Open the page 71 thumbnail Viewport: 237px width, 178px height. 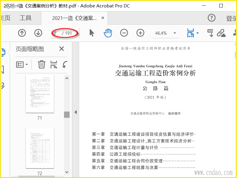tap(40, 94)
